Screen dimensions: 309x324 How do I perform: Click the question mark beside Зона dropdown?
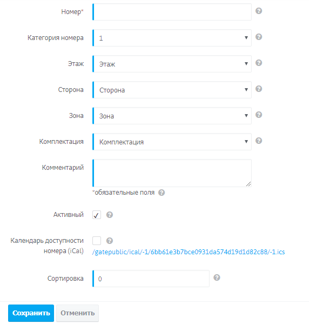pos(259,115)
